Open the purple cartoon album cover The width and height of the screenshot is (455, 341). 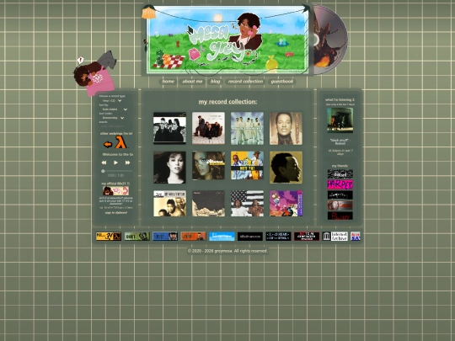(286, 204)
